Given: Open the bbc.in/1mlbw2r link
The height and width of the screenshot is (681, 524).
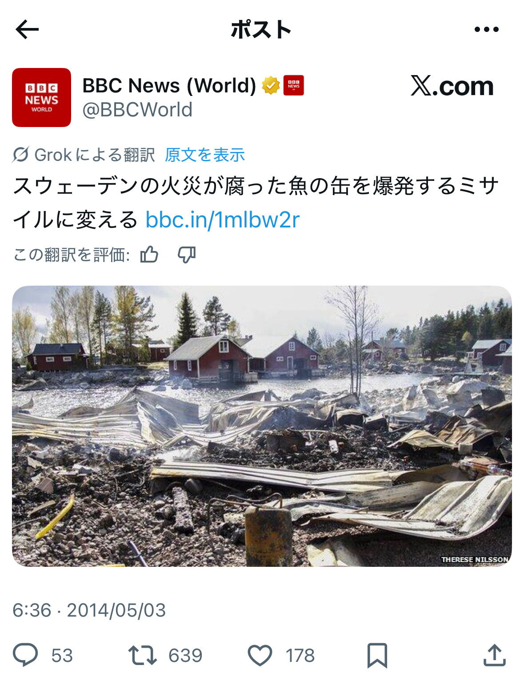Looking at the screenshot, I should coord(223,219).
